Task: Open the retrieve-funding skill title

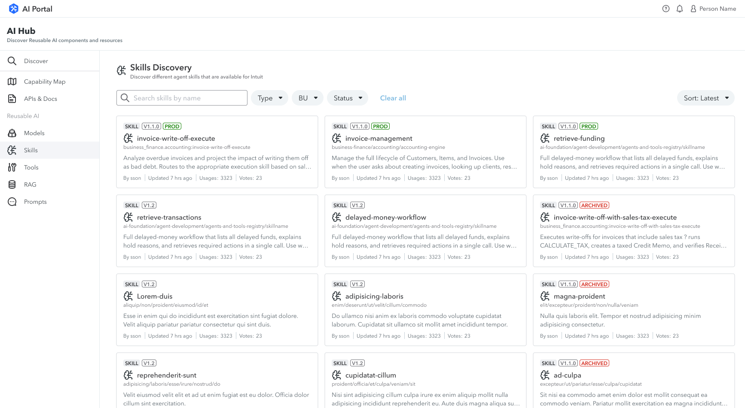Action: tap(579, 138)
